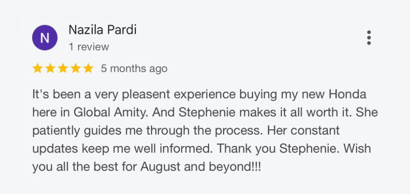Viewport: 410px width, 194px height.
Task: Click the "5 months ago" timestamp
Action: pos(134,69)
